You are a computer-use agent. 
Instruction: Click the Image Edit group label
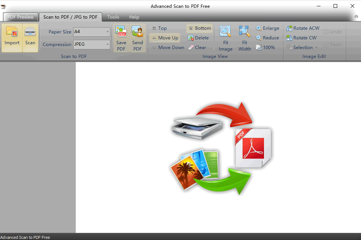[314, 56]
